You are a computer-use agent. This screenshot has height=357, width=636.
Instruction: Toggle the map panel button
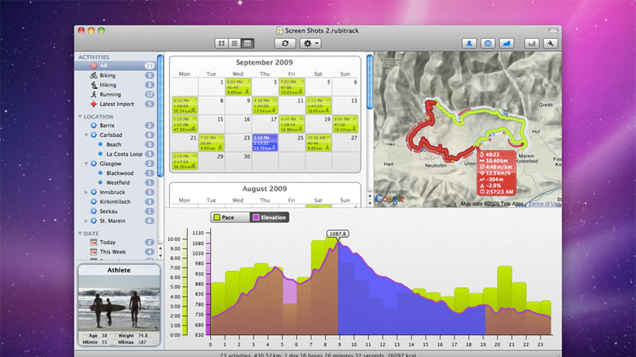(488, 43)
